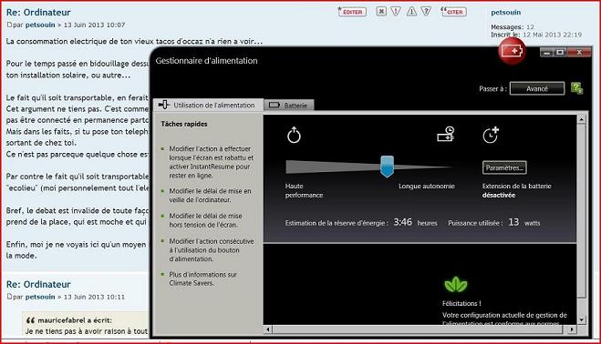Viewport: 601px width, 344px height.
Task: Open Modifier le délai de mise en veille link
Action: click(x=210, y=195)
